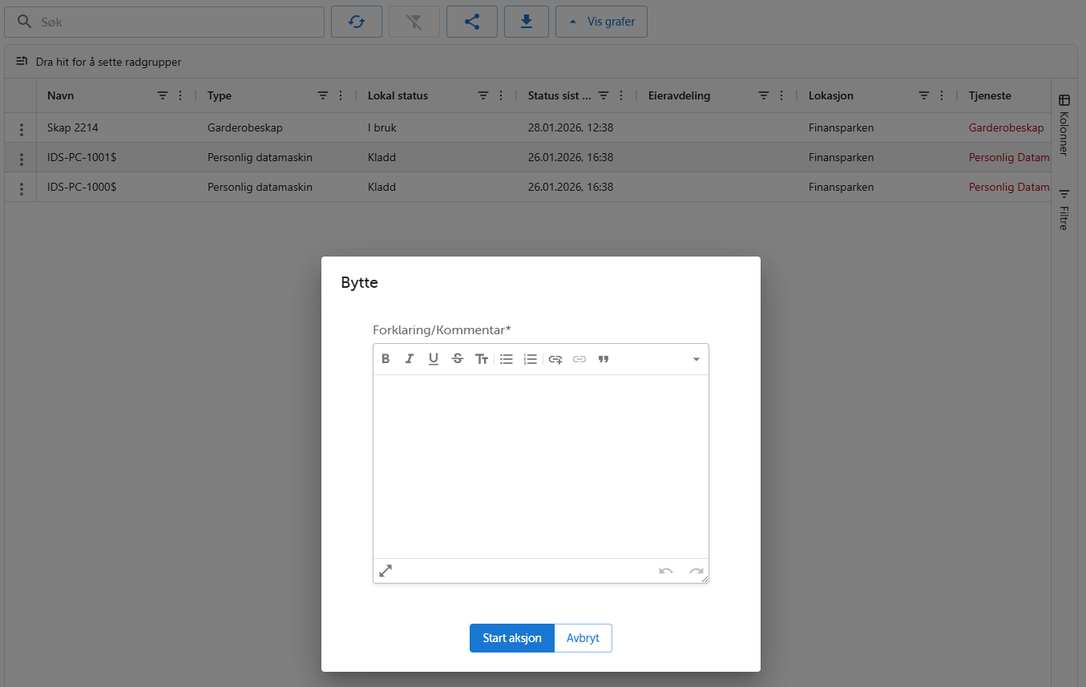
Task: Open the Filtre side panel tab
Action: (x=1064, y=210)
